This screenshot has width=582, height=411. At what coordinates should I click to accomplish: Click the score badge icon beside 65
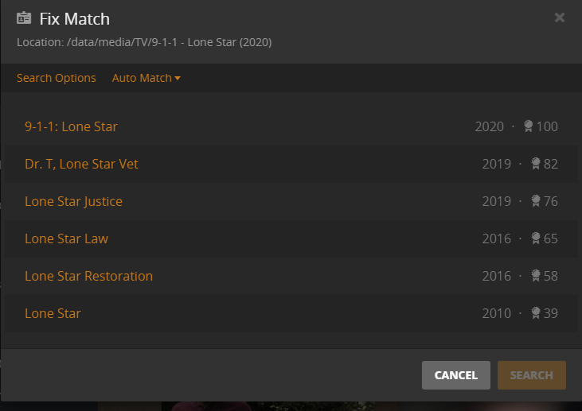[536, 238]
